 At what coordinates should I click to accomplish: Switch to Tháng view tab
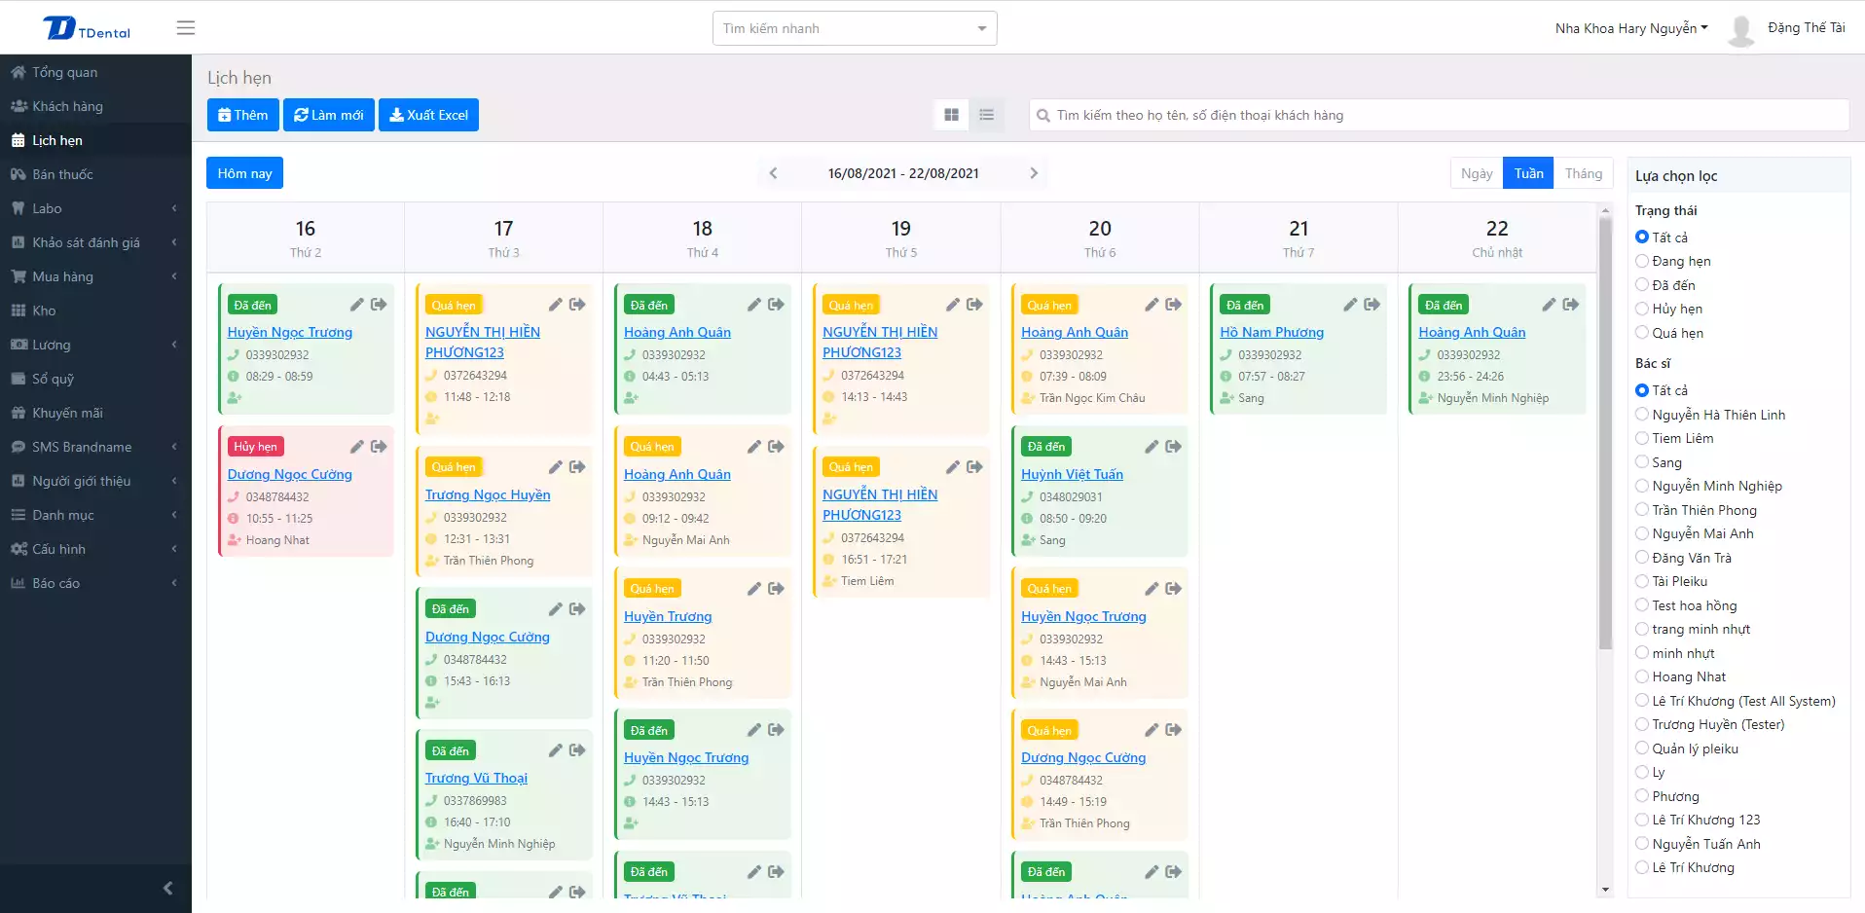pos(1583,173)
